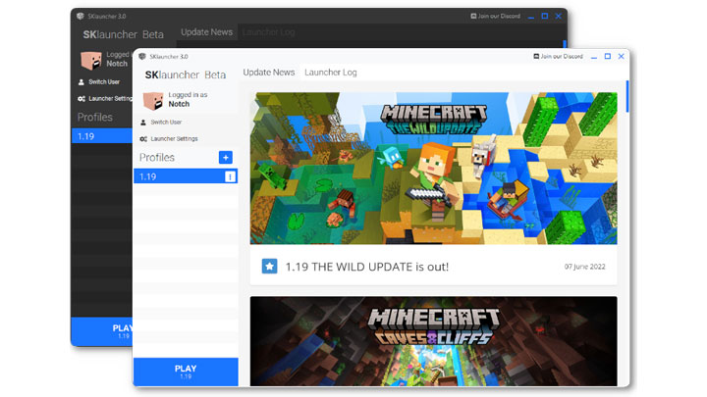Open the Caves & Cliffs news banner image
The image size is (707, 397).
click(x=433, y=341)
